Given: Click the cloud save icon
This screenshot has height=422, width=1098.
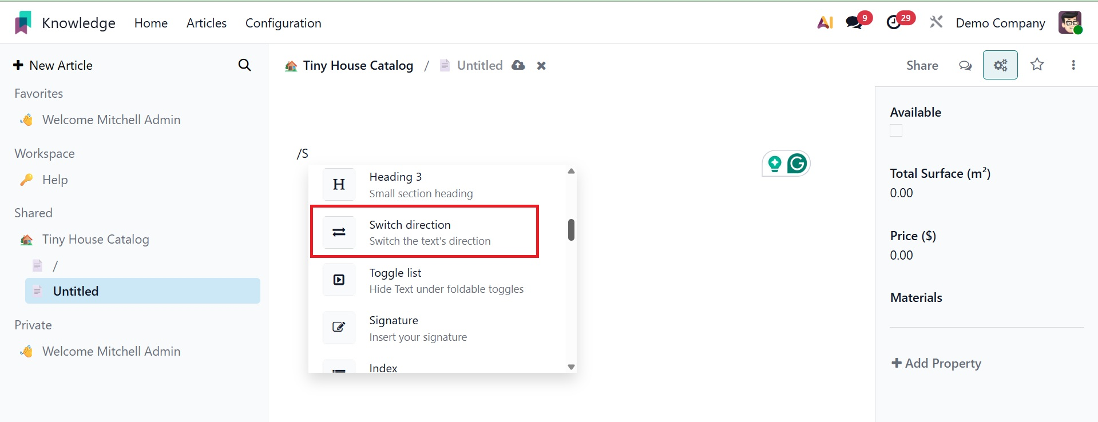Looking at the screenshot, I should tap(518, 65).
